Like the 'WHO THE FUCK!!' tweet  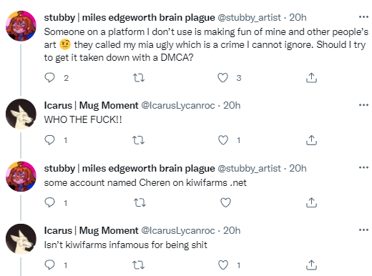(x=223, y=140)
